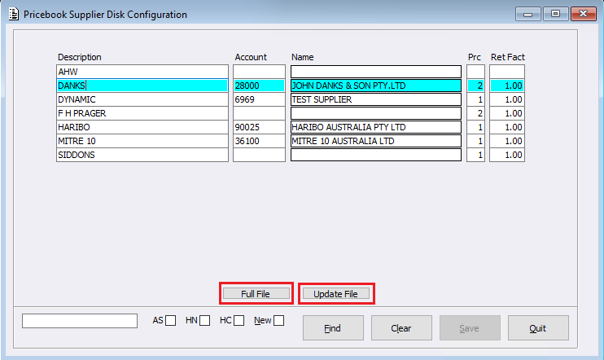The width and height of the screenshot is (604, 360).
Task: Focus the search box beside AS checkbox
Action: coord(80,321)
